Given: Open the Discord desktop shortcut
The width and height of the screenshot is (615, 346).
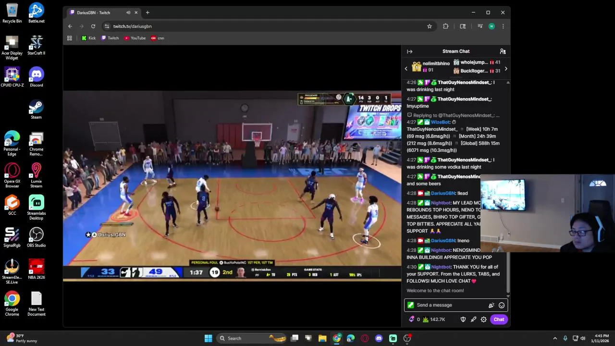Looking at the screenshot, I should click(x=37, y=77).
